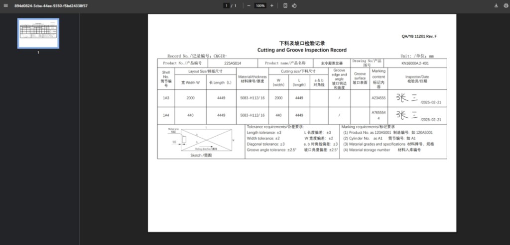Screen dimensions: 510x245
Task: Click marking content A234555
Action: [379, 98]
